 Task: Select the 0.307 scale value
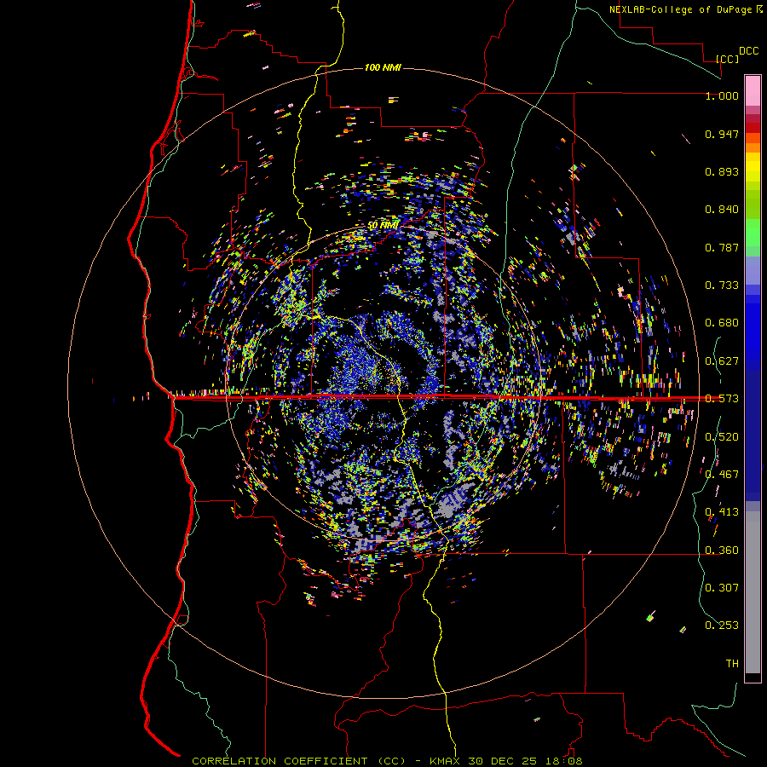point(722,588)
